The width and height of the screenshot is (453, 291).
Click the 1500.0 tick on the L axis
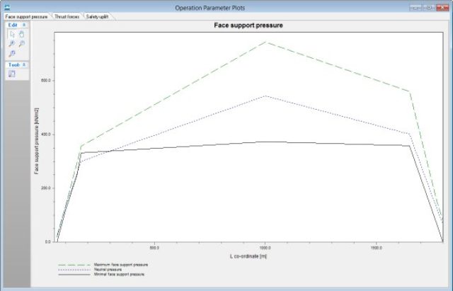click(376, 248)
